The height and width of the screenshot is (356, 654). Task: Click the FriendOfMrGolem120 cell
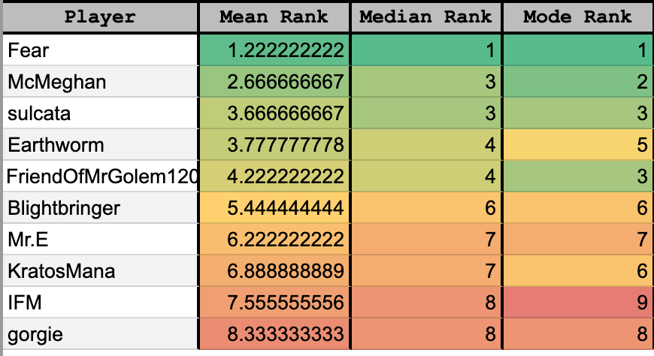pyautogui.click(x=100, y=176)
